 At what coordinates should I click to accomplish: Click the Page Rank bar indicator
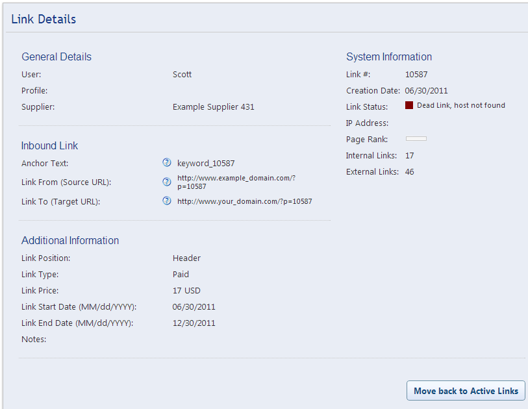point(416,139)
